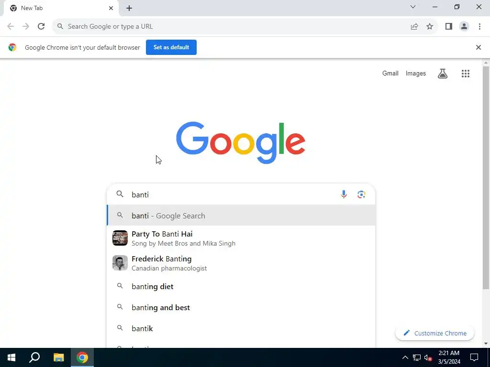Click Frederick Banting portrait thumbnail
The height and width of the screenshot is (367, 490).
120,263
